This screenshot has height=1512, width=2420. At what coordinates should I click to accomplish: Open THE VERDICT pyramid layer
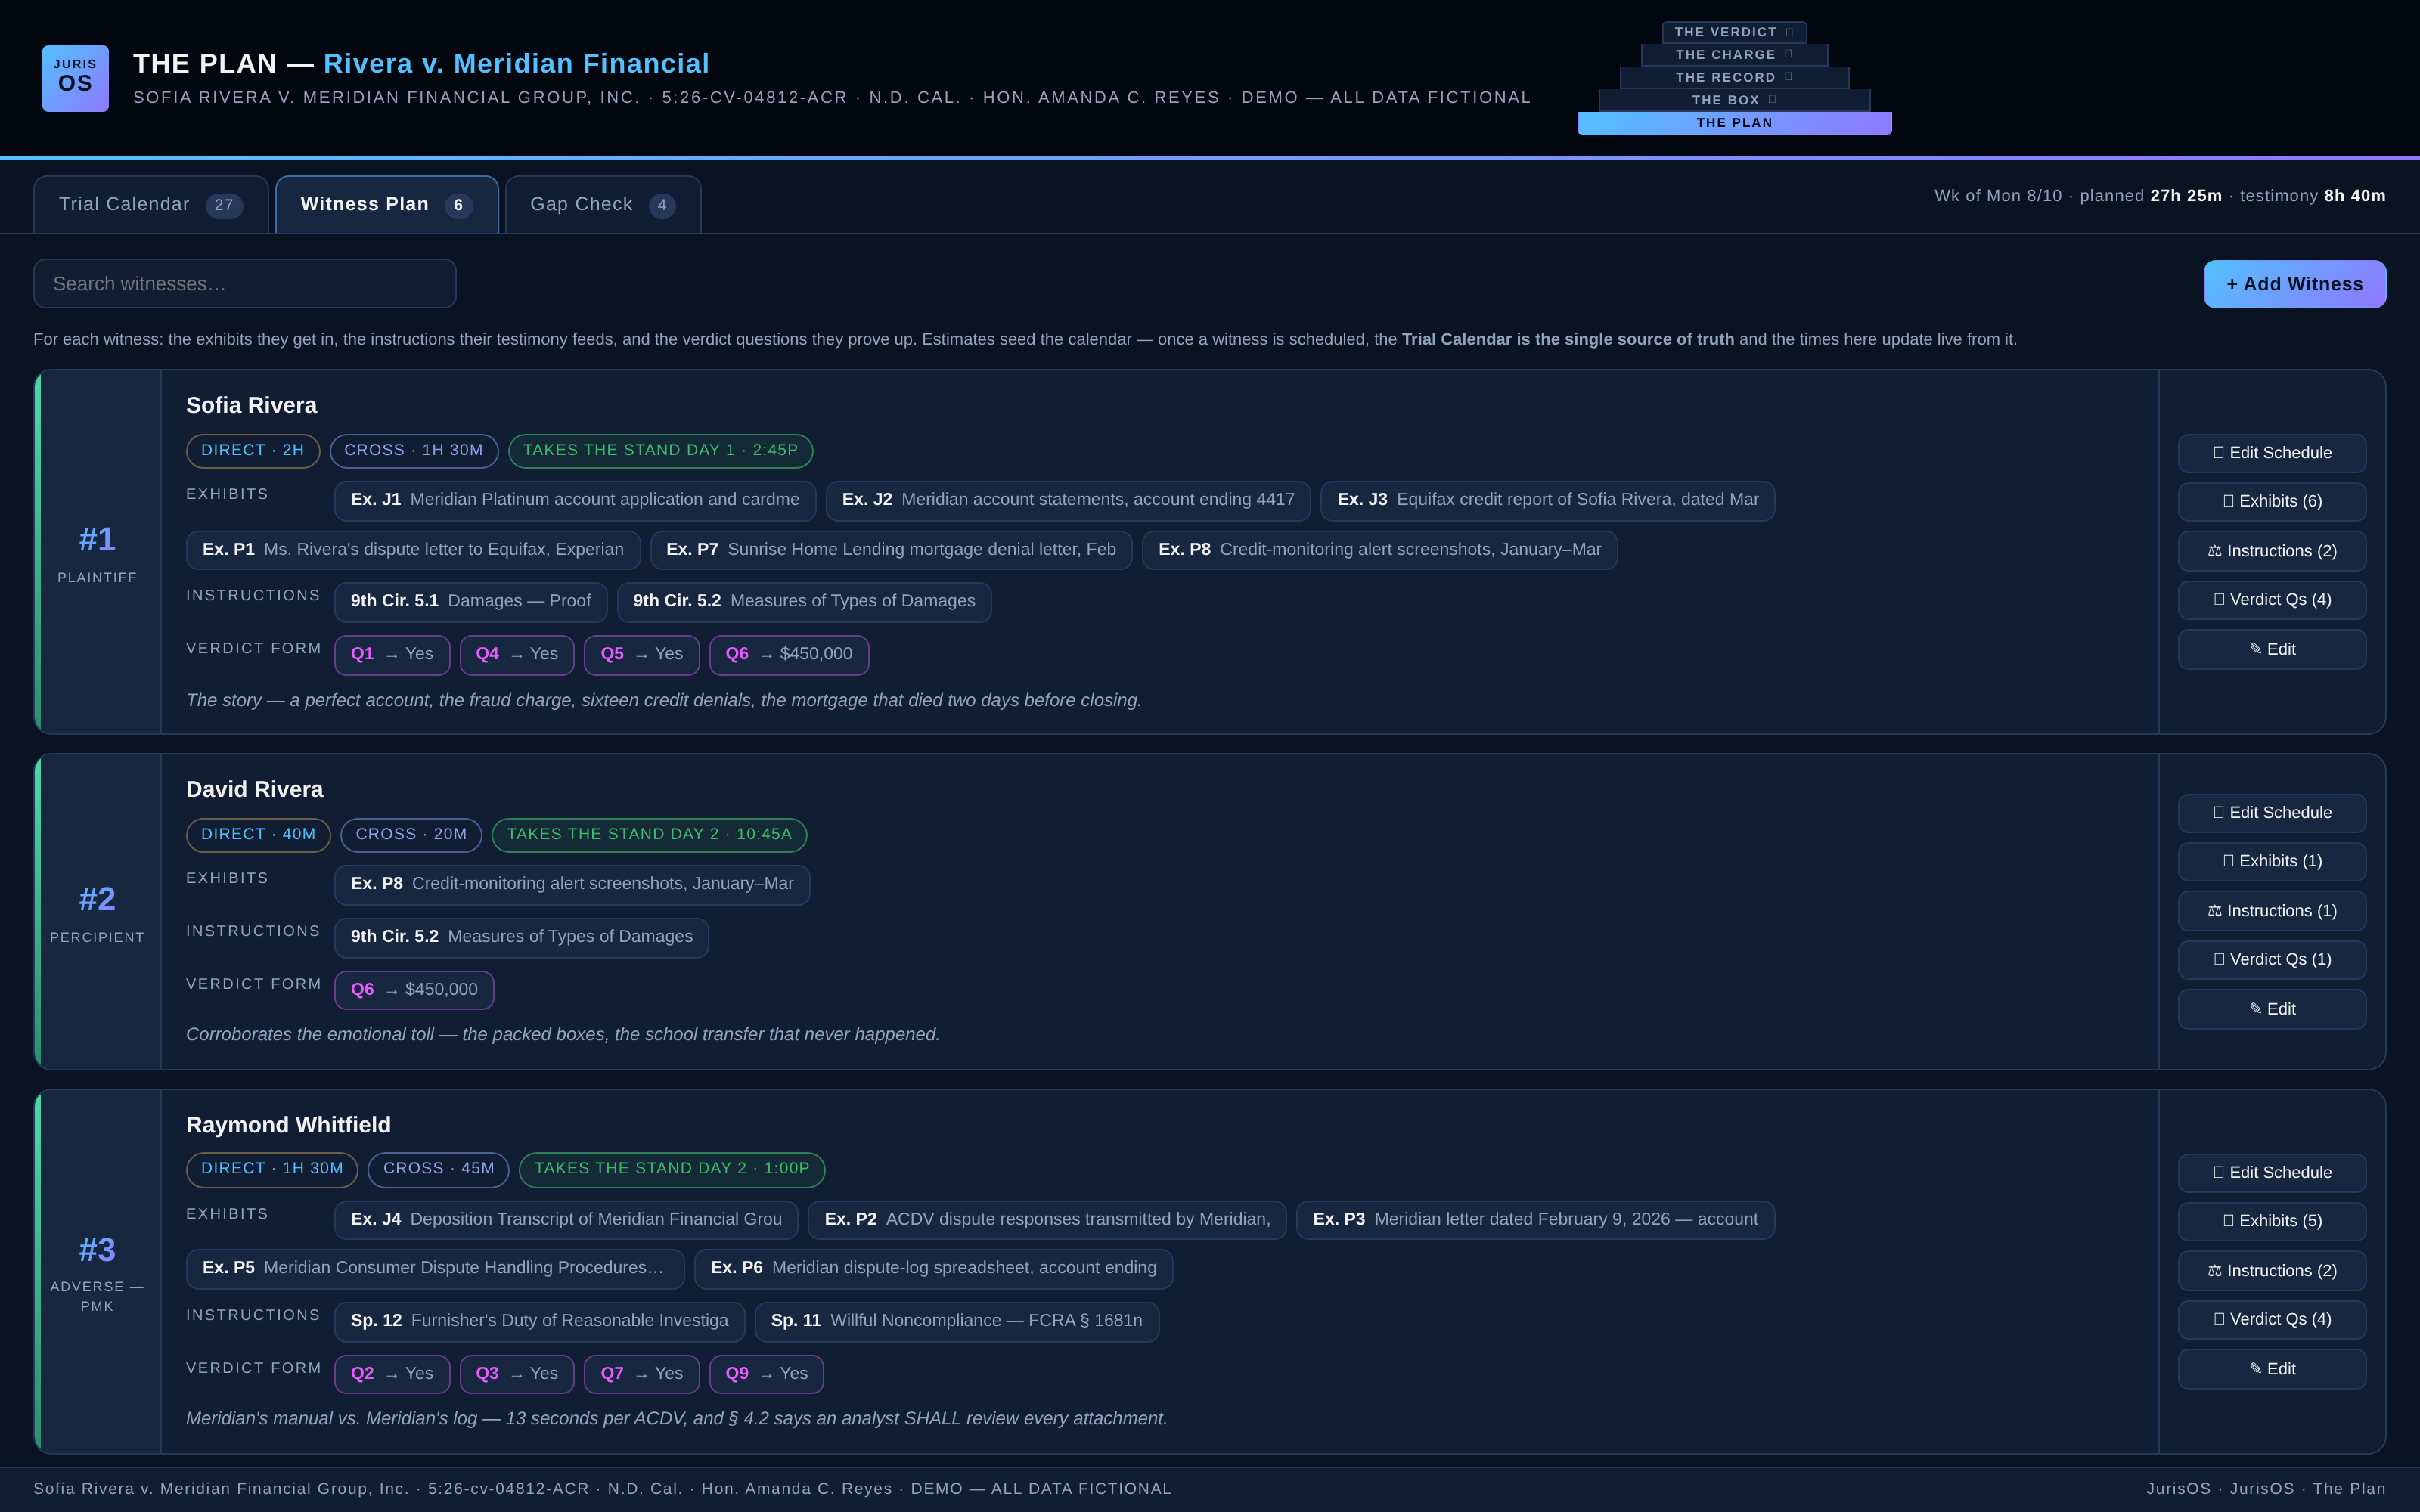coord(1734,32)
